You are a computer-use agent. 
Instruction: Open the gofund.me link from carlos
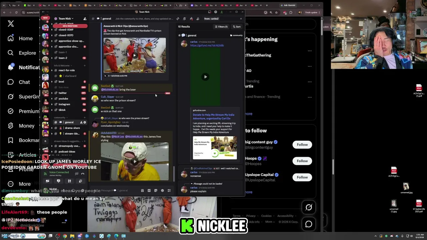pos(207,46)
